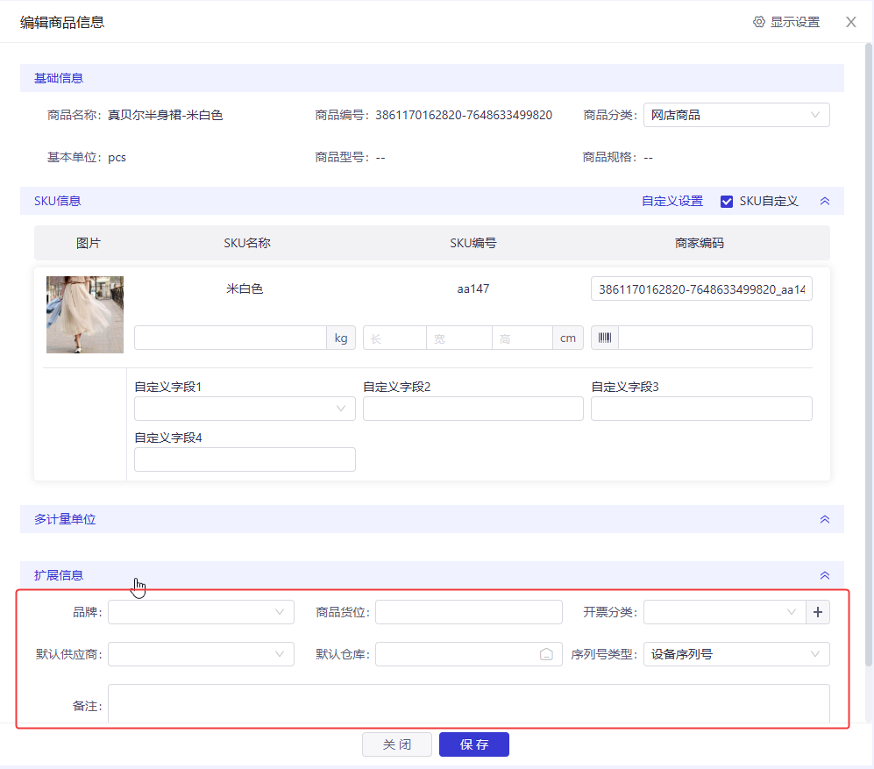Click the 关闭 button
The width and height of the screenshot is (874, 769).
(397, 744)
